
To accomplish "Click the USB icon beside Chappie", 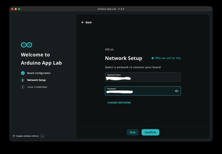I will 14,136.
